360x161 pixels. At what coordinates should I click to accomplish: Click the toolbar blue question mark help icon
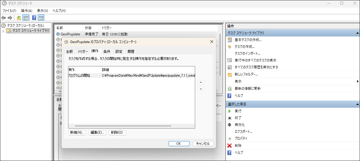tap(34, 18)
